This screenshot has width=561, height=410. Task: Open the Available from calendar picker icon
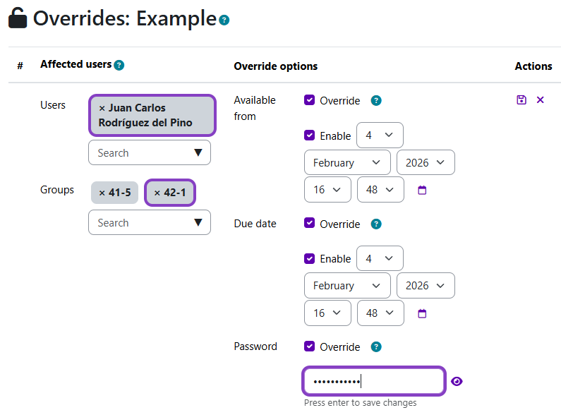tap(423, 190)
